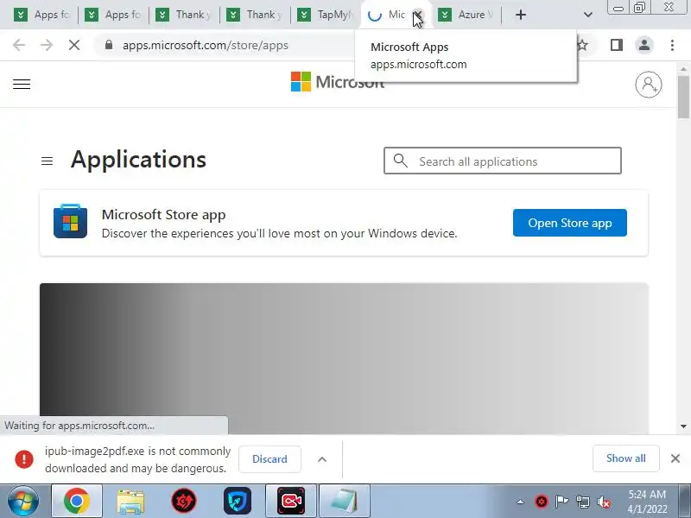Click Chrome in the taskbar

[77, 501]
